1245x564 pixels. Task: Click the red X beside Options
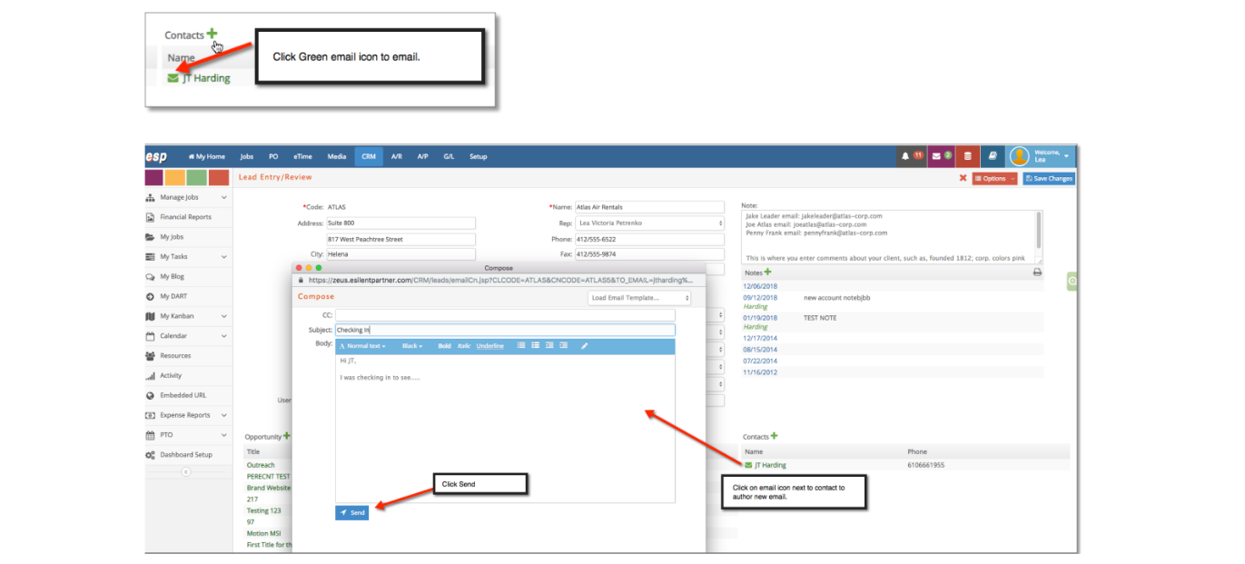[963, 178]
